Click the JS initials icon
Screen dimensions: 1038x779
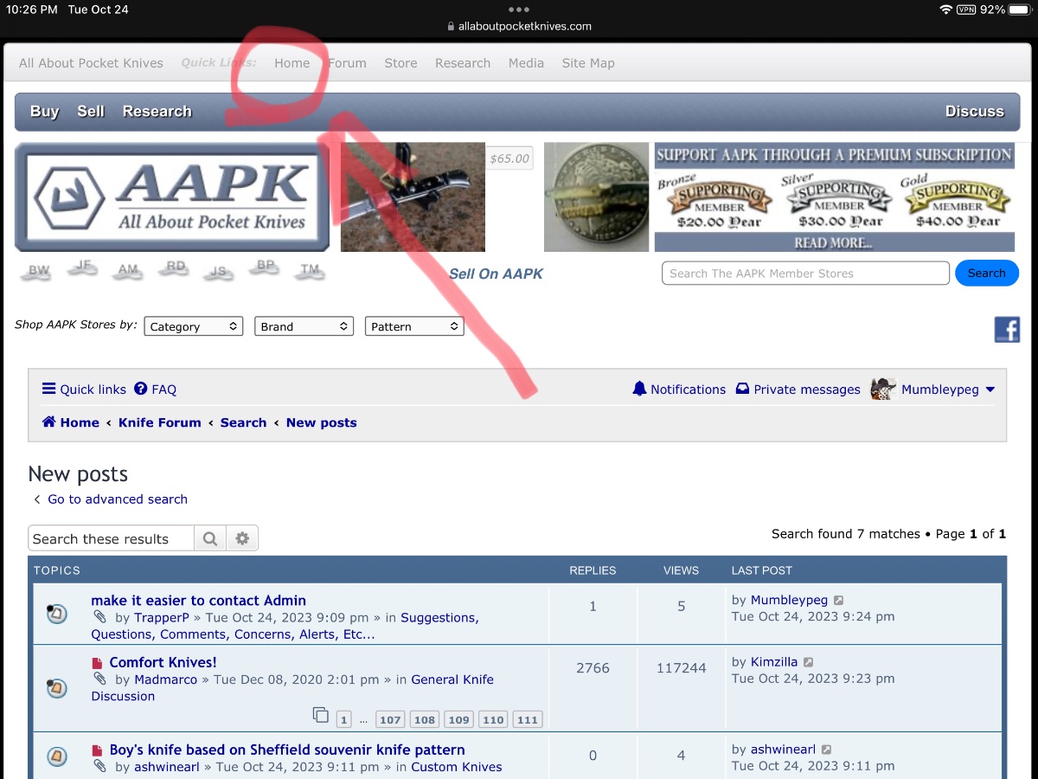219,272
